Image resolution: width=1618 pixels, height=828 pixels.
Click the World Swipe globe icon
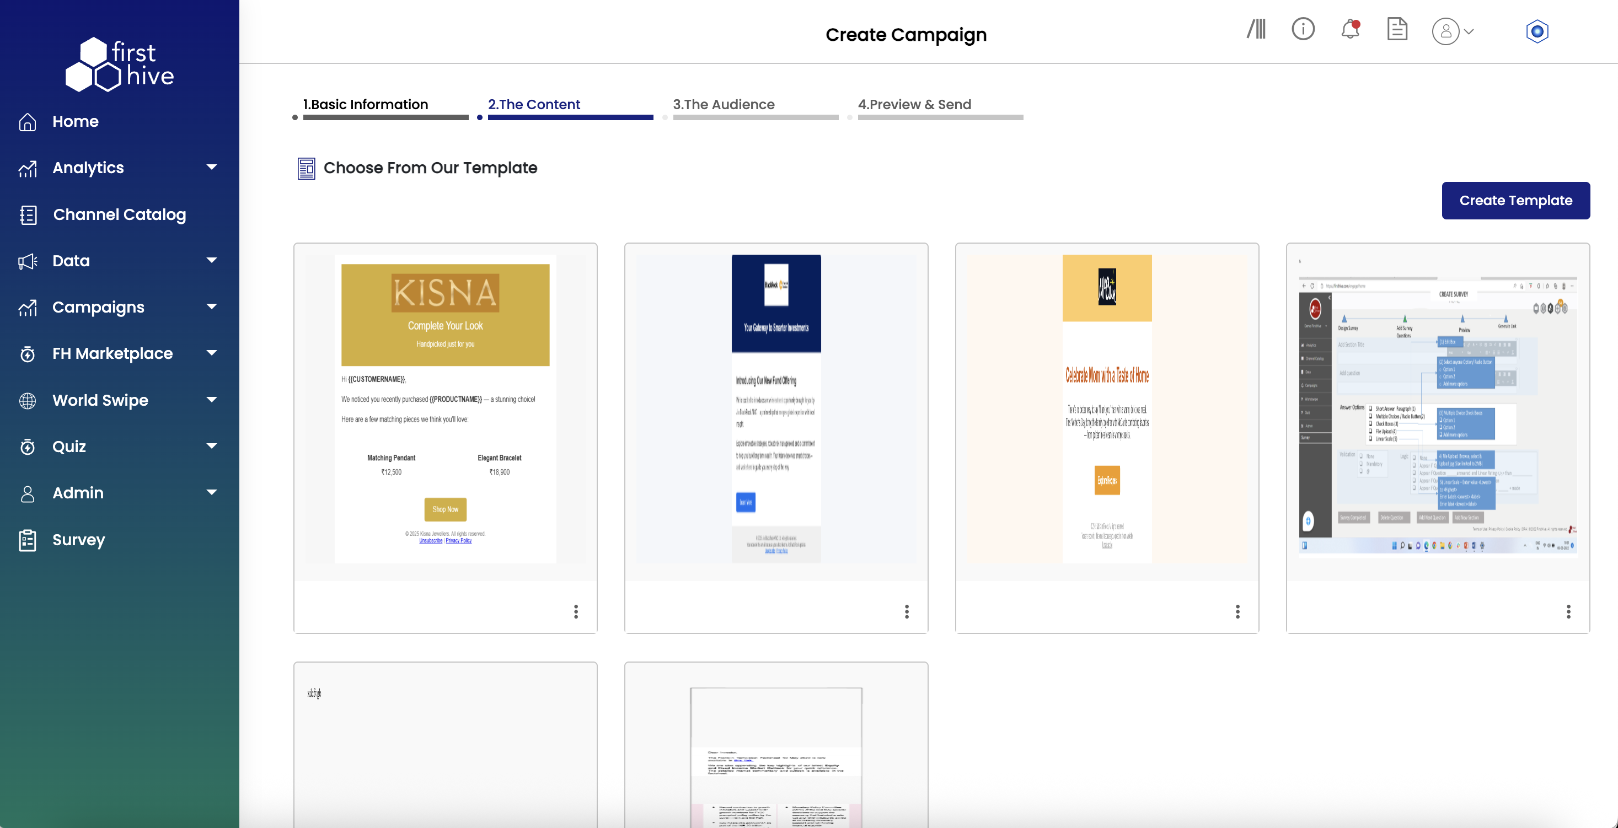tap(28, 401)
